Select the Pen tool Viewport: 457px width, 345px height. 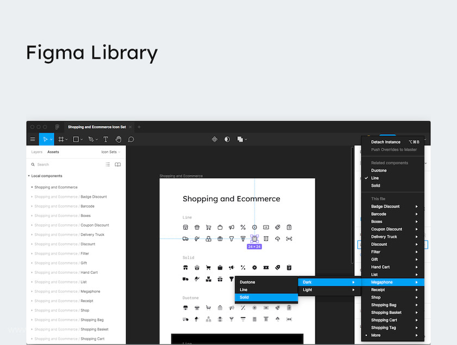pos(91,140)
